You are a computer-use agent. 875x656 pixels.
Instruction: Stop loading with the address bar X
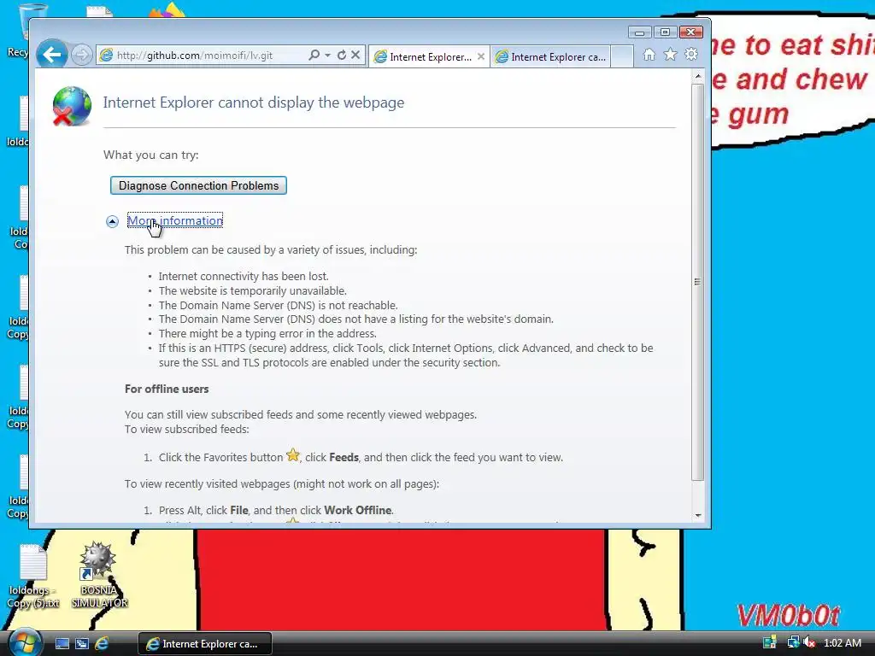tap(355, 55)
